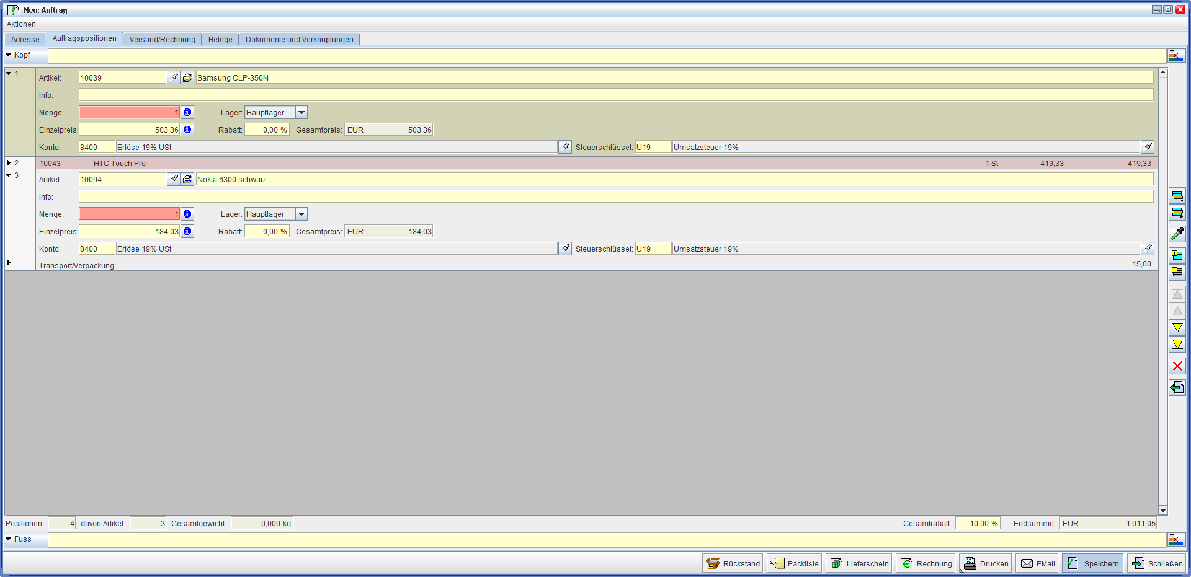Click info icon beside Einzelpreis in position 3
Viewport: 1191px width, 577px height.
187,231
